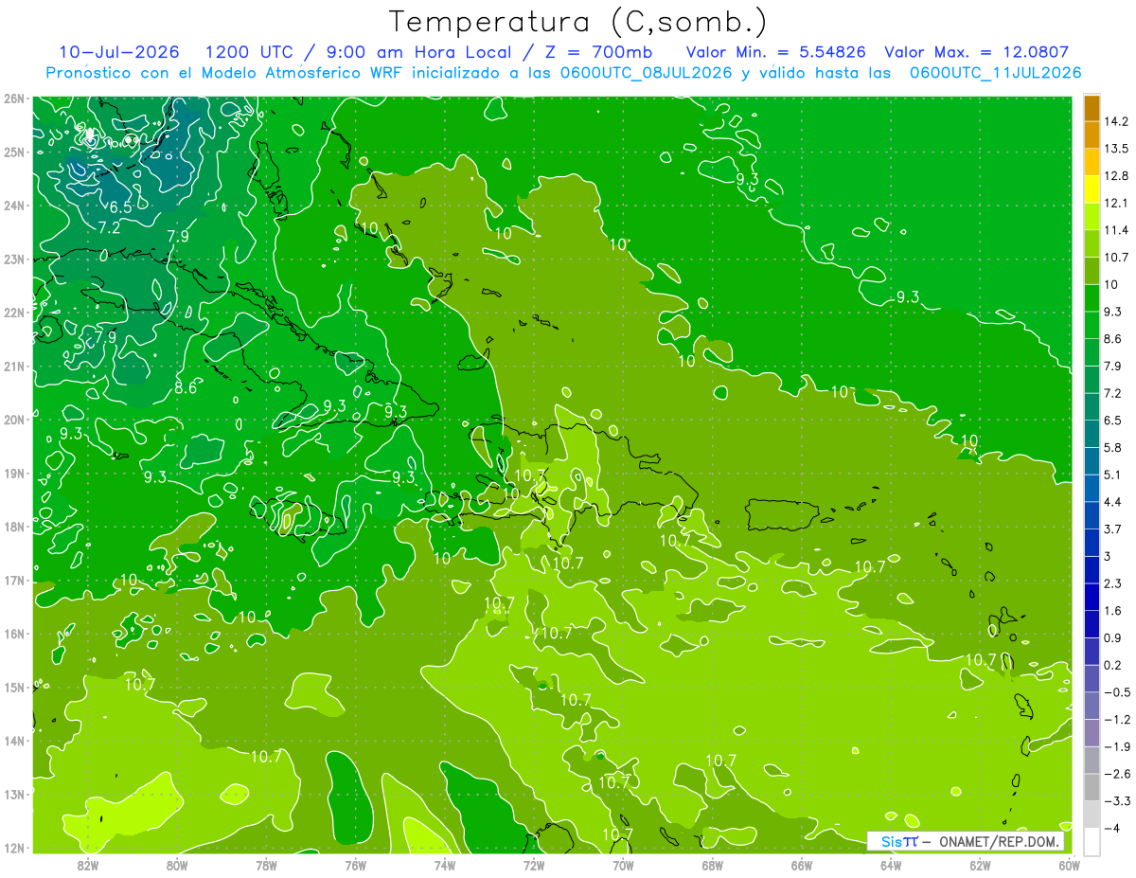Click the "12N" latitude axis label
Viewport: 1136px width, 878px height.
click(x=13, y=848)
